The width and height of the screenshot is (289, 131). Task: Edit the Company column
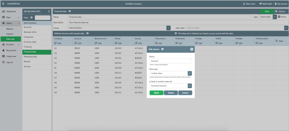pyautogui.click(x=58, y=43)
